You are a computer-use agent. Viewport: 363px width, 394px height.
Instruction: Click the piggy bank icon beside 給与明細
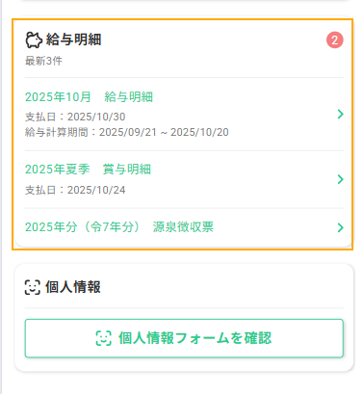click(x=34, y=40)
